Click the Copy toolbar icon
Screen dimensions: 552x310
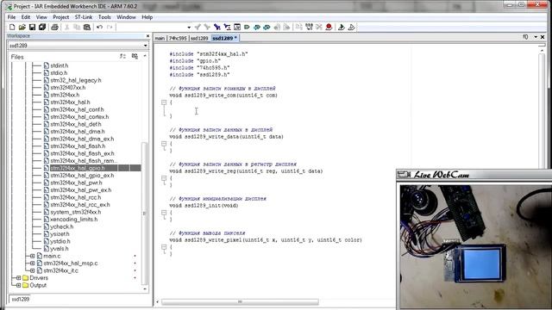[x=77, y=27]
